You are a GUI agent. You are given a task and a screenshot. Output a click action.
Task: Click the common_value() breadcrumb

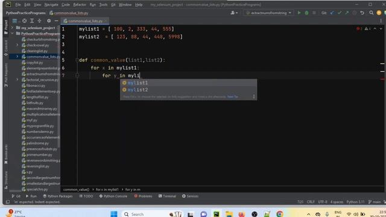(x=77, y=189)
